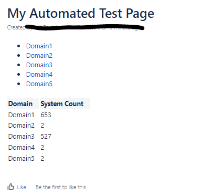Click the 527 system count value

[46, 137]
